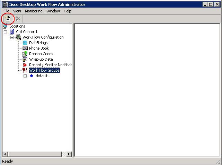Image resolution: width=222 pixels, height=165 pixels.
Task: Click the tree scrollbar right arrow
Action: point(69,154)
